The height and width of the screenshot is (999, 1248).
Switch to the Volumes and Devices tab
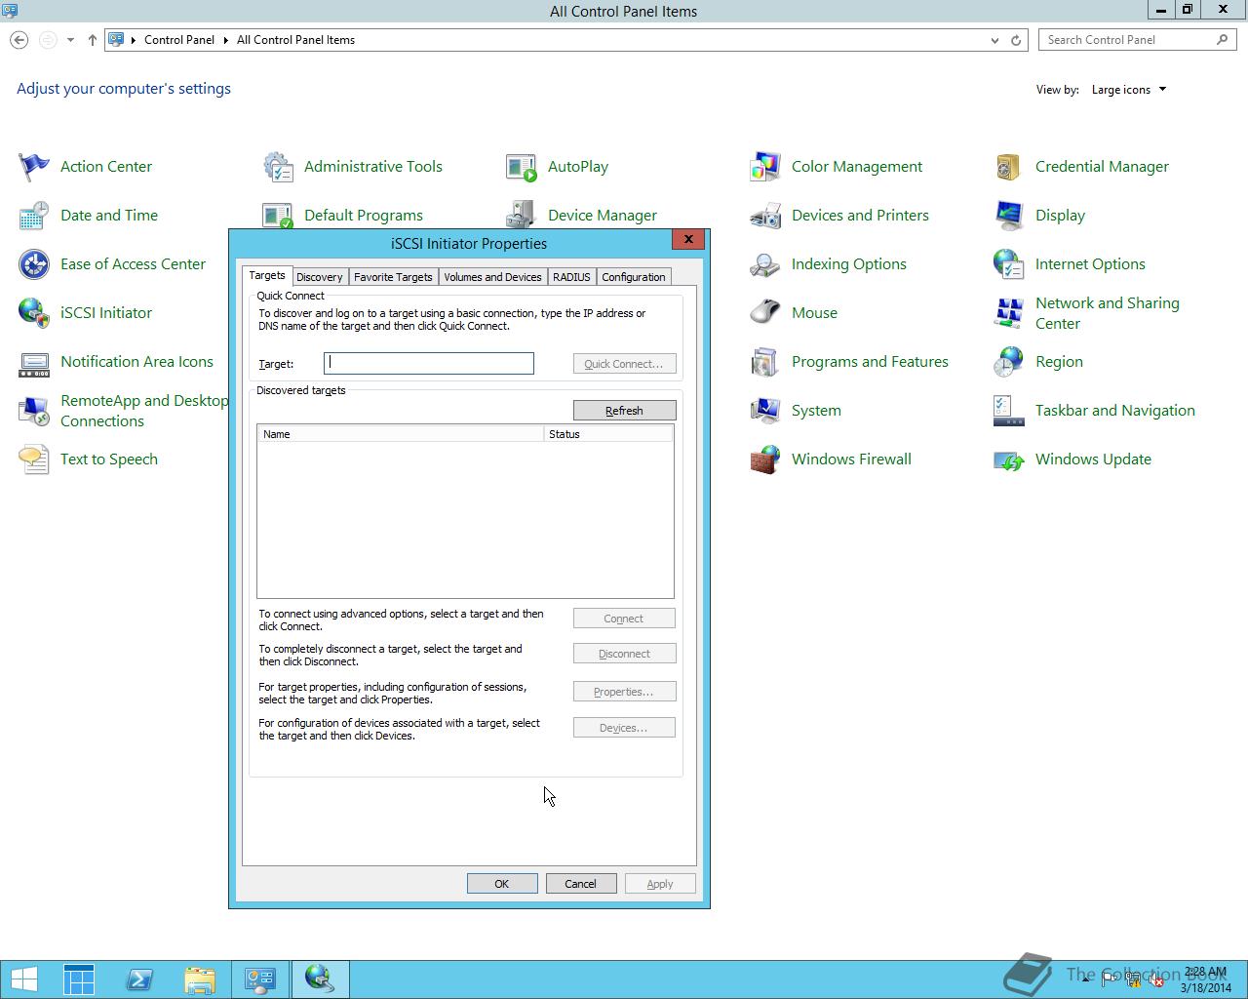pos(492,277)
